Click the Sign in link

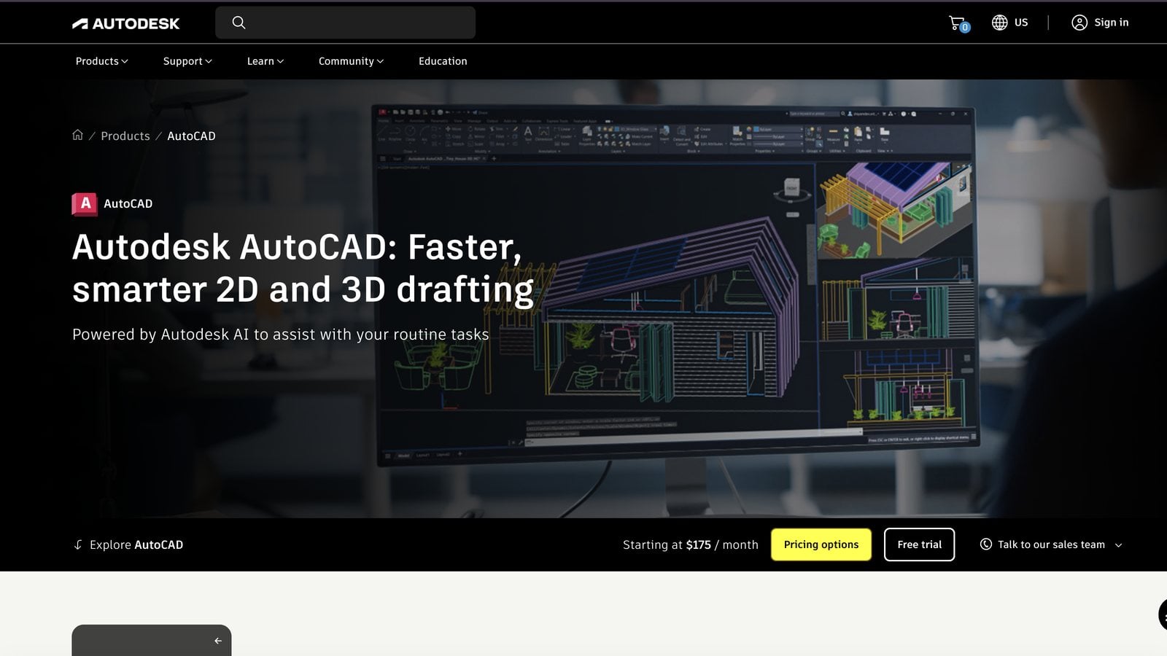click(1111, 23)
